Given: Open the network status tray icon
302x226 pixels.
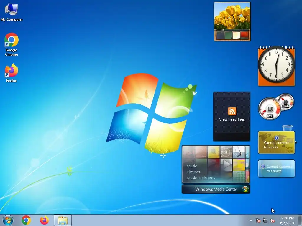Looking at the screenshot, I should [x=265, y=221].
